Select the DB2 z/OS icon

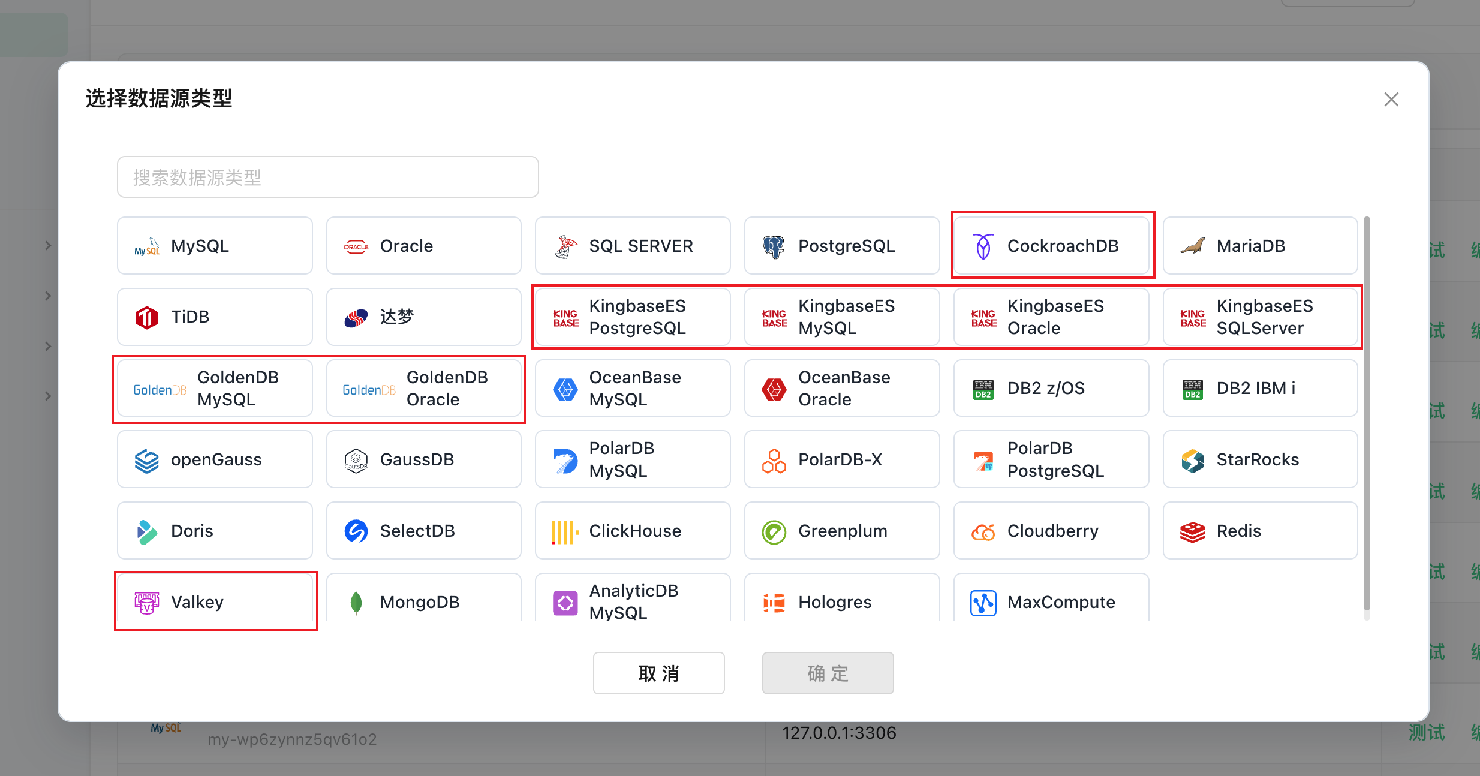pos(983,389)
